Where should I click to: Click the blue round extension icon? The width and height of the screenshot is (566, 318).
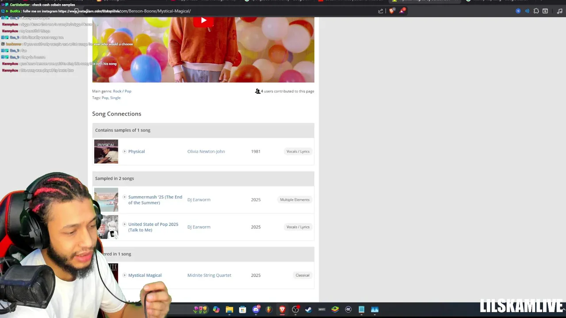pos(518,11)
